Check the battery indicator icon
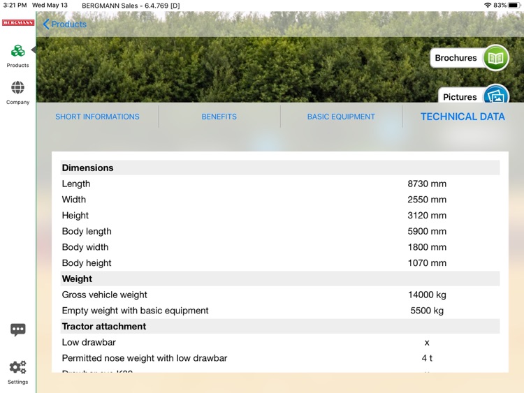Image resolution: width=524 pixels, height=393 pixels. (x=514, y=5)
